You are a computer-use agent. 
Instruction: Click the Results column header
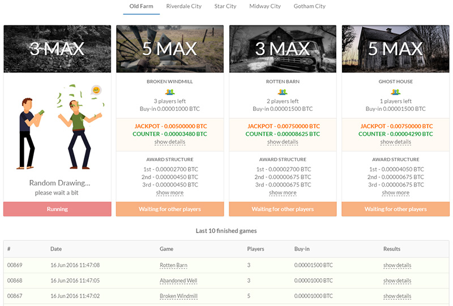pos(392,249)
